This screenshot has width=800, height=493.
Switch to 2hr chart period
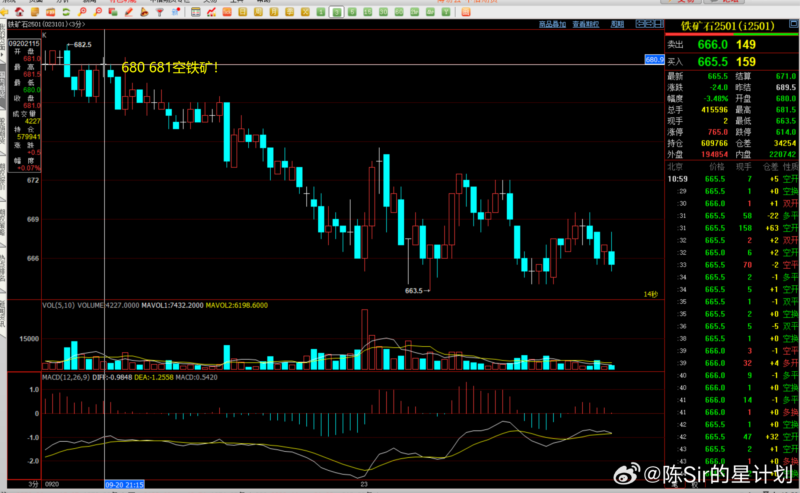[415, 12]
